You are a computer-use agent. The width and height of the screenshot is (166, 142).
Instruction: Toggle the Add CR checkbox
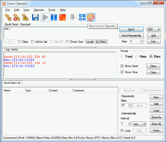click(x=51, y=42)
